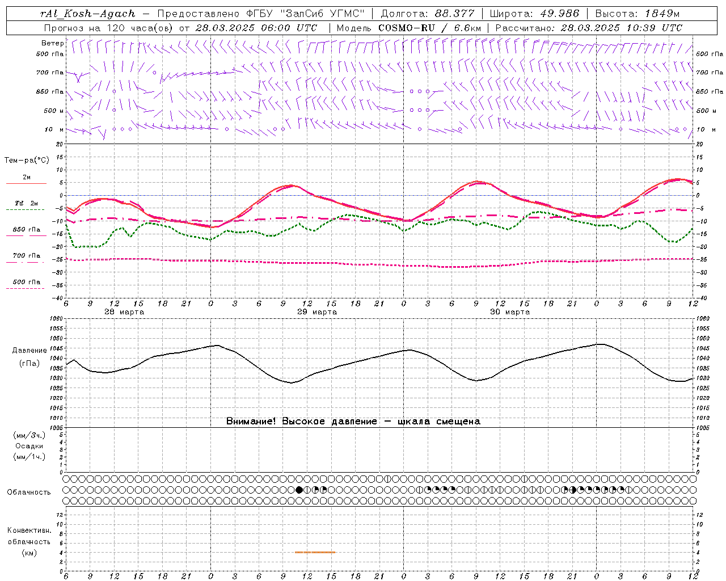
Task: Click the Осадки panel label
Action: [29, 446]
